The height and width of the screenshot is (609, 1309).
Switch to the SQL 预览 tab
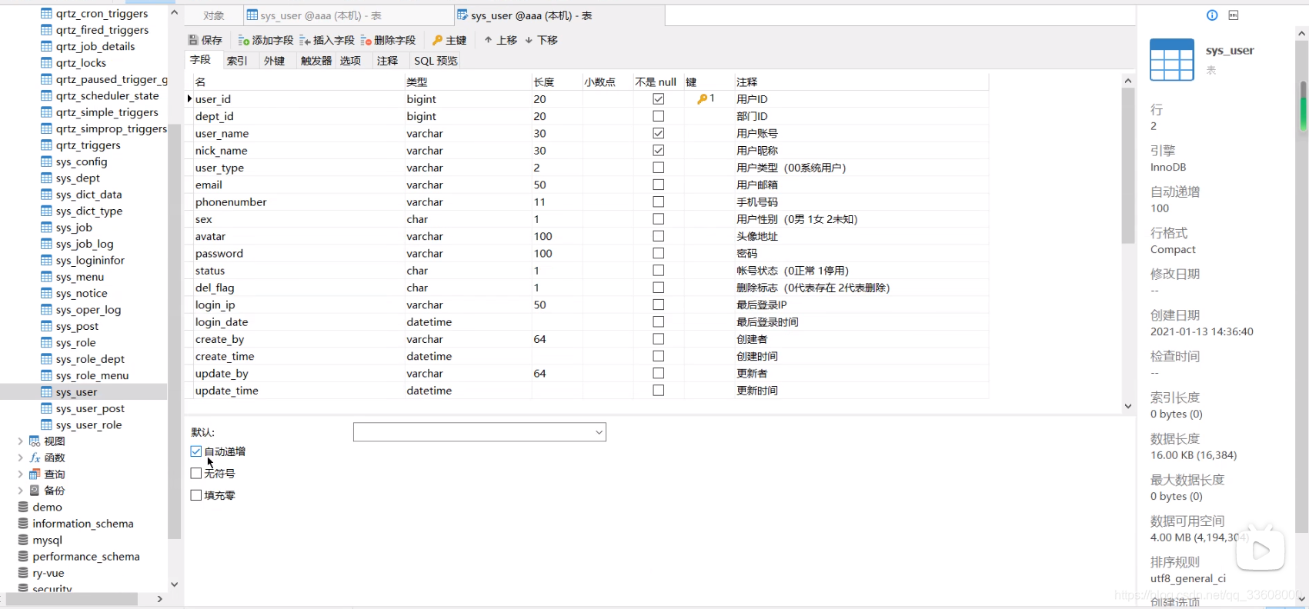[436, 61]
